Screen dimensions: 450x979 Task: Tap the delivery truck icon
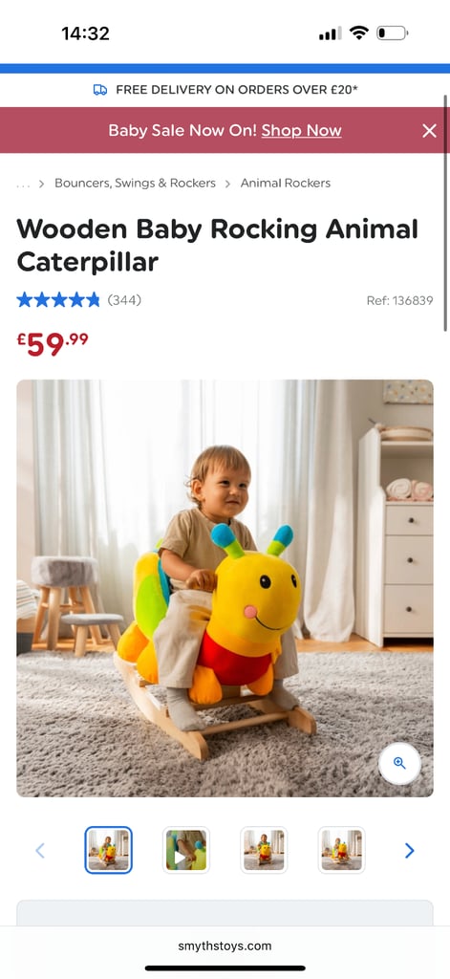[100, 90]
